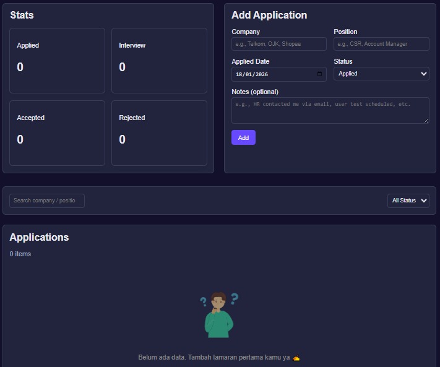Viewport: 440px width, 367px height.
Task: Focus the Company input field
Action: (x=279, y=44)
